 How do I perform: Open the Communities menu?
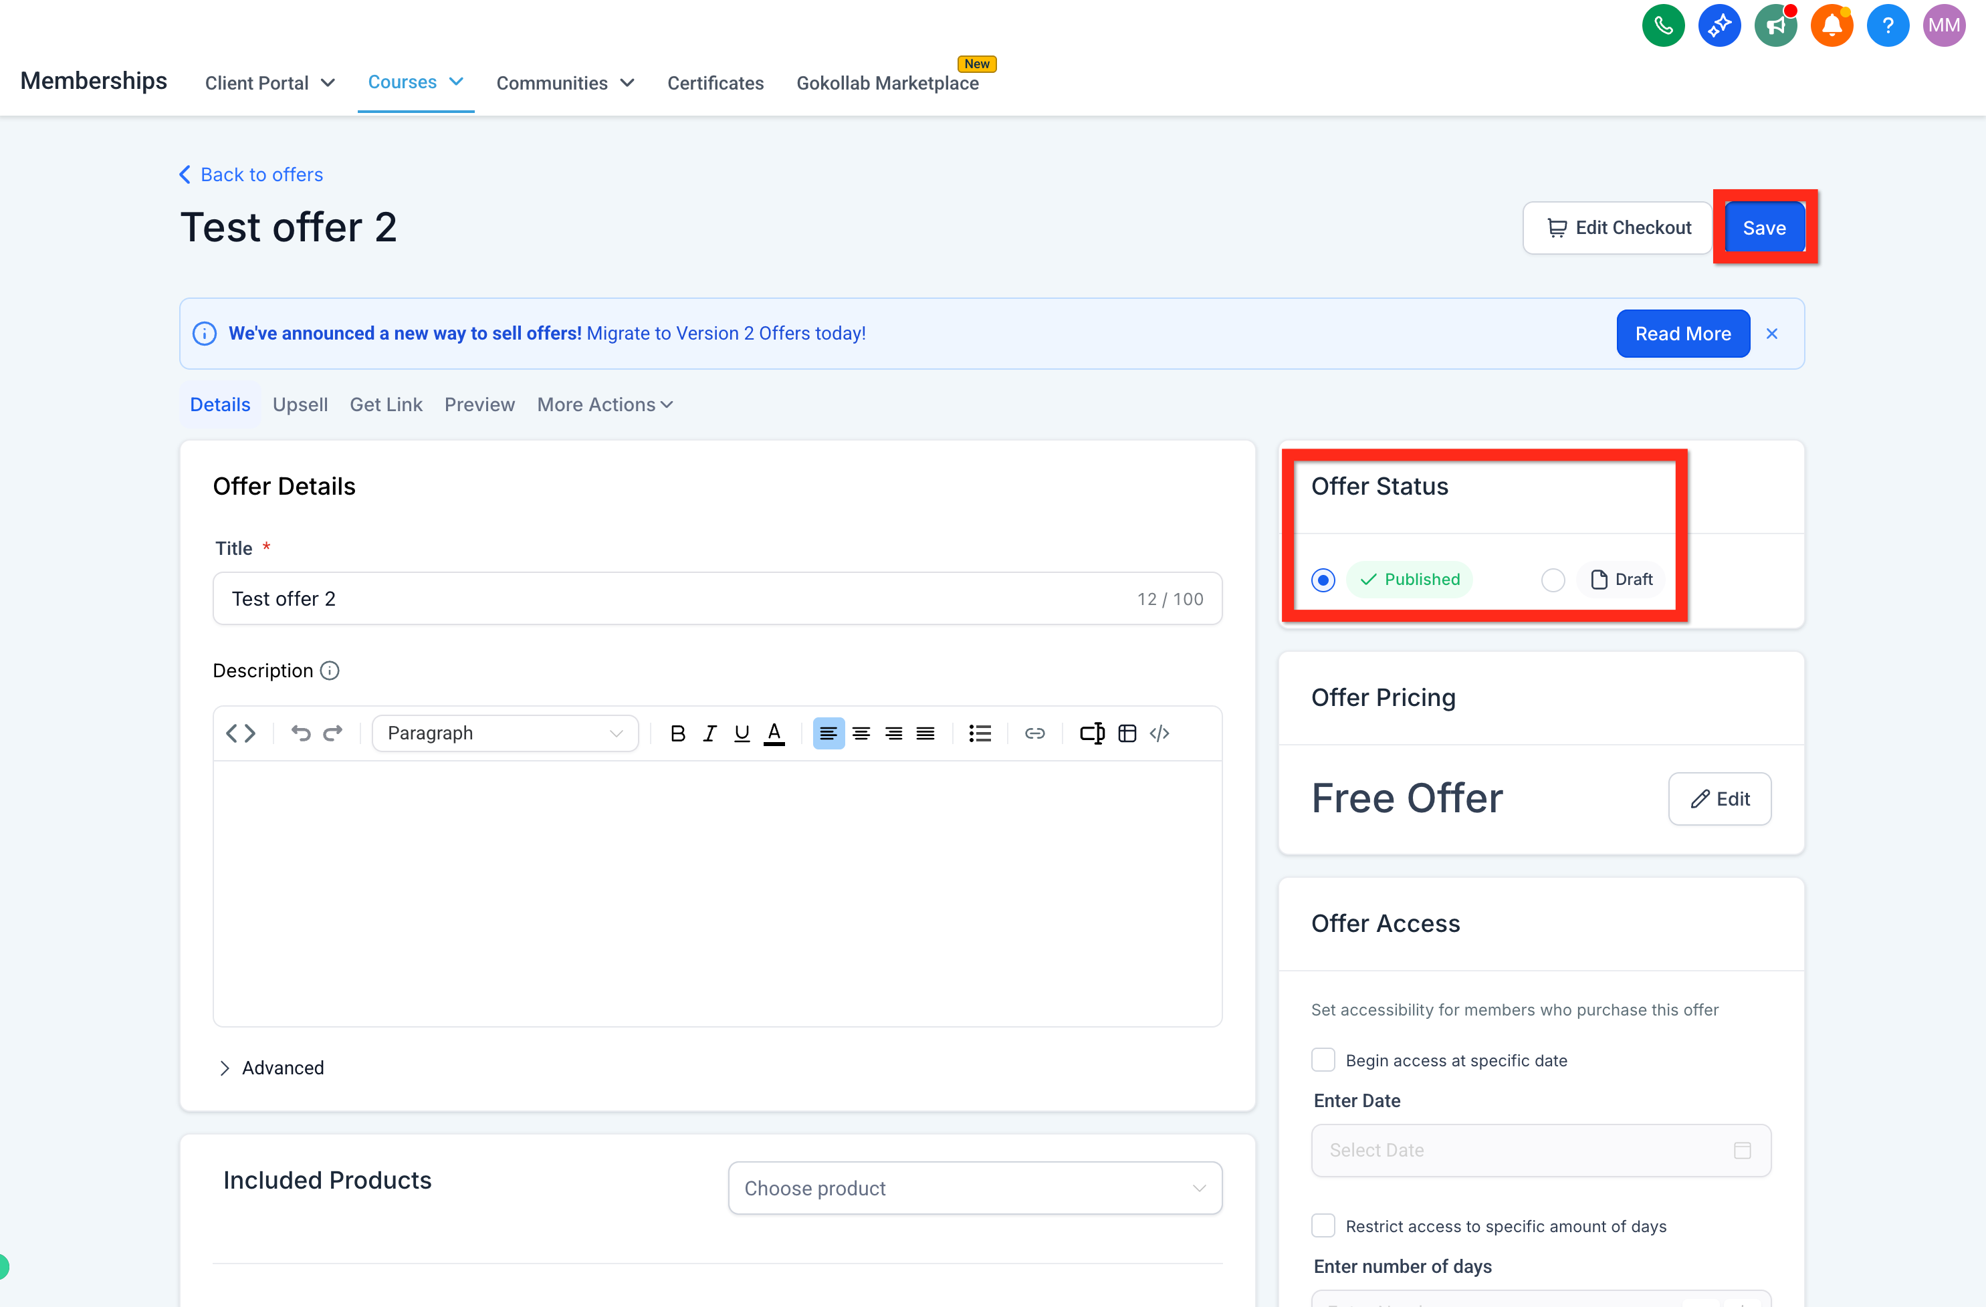[565, 83]
